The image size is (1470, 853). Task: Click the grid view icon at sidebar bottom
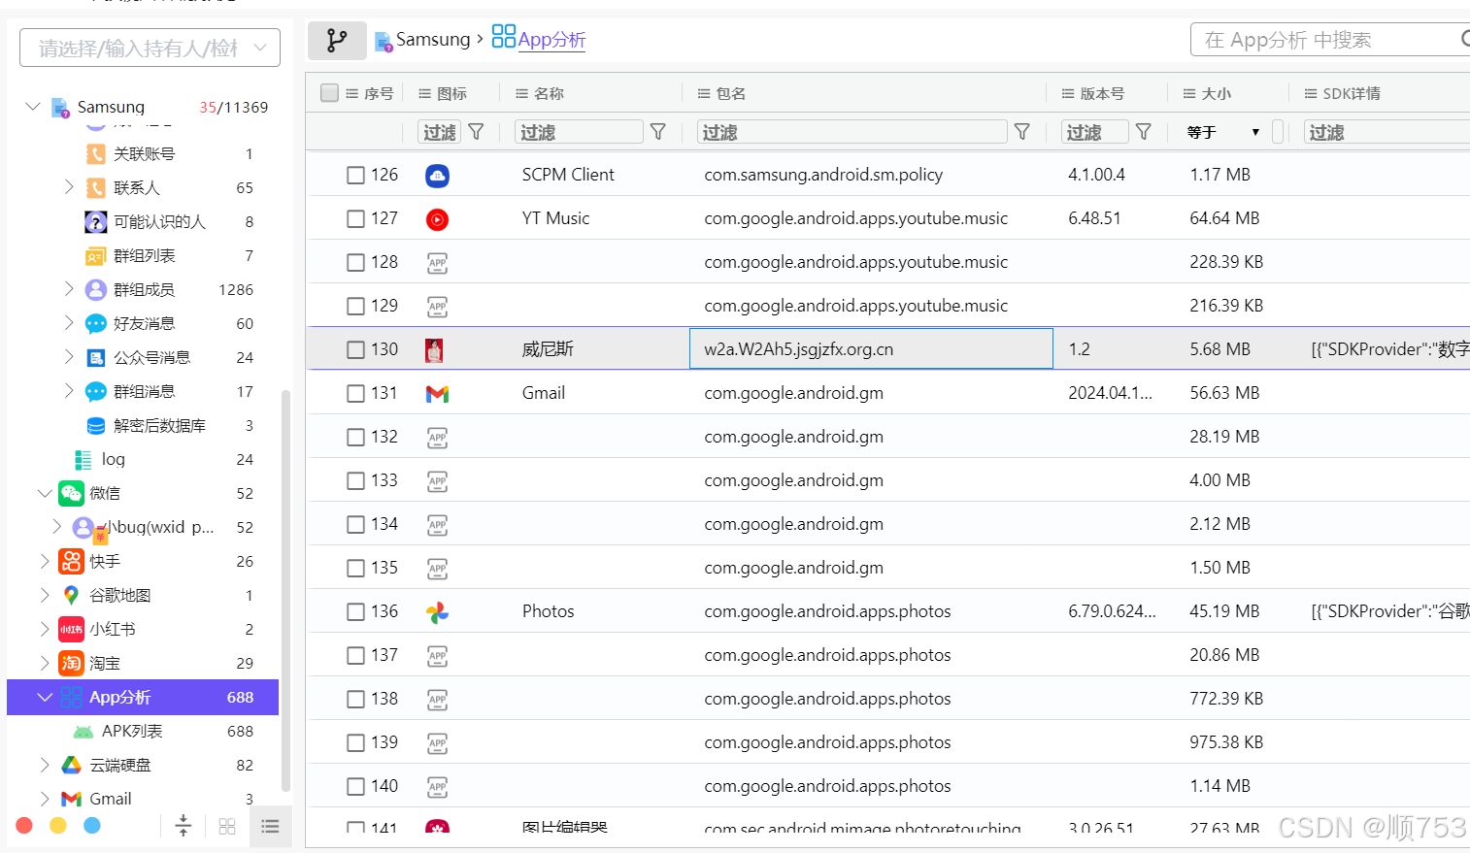click(227, 827)
